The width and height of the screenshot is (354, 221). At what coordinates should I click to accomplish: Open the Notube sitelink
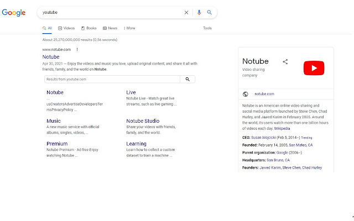[x=55, y=92]
